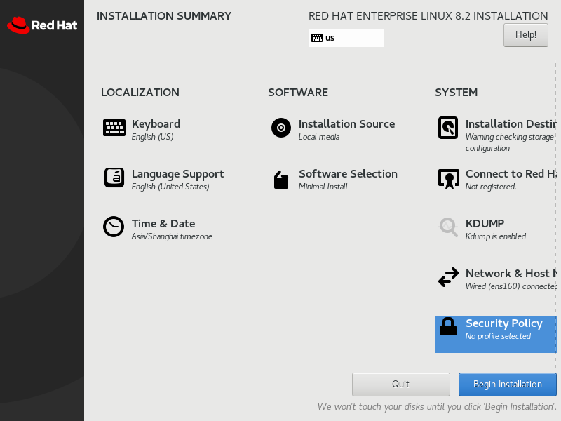Viewport: 561px width, 421px height.
Task: Open the Network & Host Name title
Action: tap(511, 274)
